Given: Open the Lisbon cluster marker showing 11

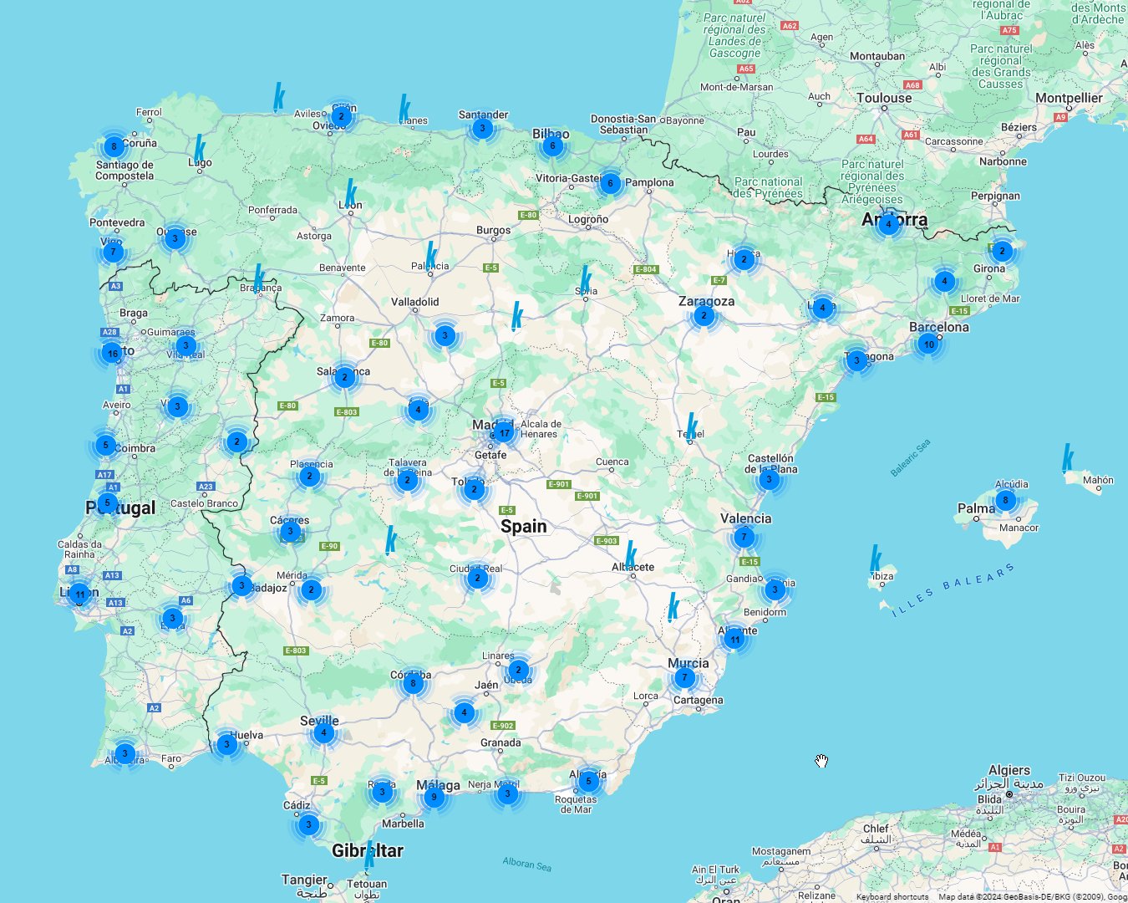Looking at the screenshot, I should coord(79,594).
